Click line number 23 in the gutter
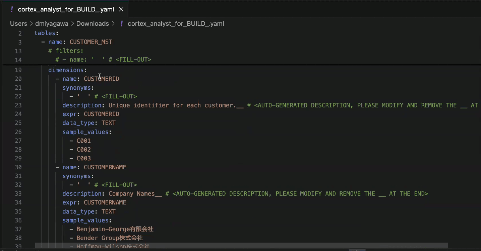Image resolution: width=481 pixels, height=251 pixels. pos(18,105)
